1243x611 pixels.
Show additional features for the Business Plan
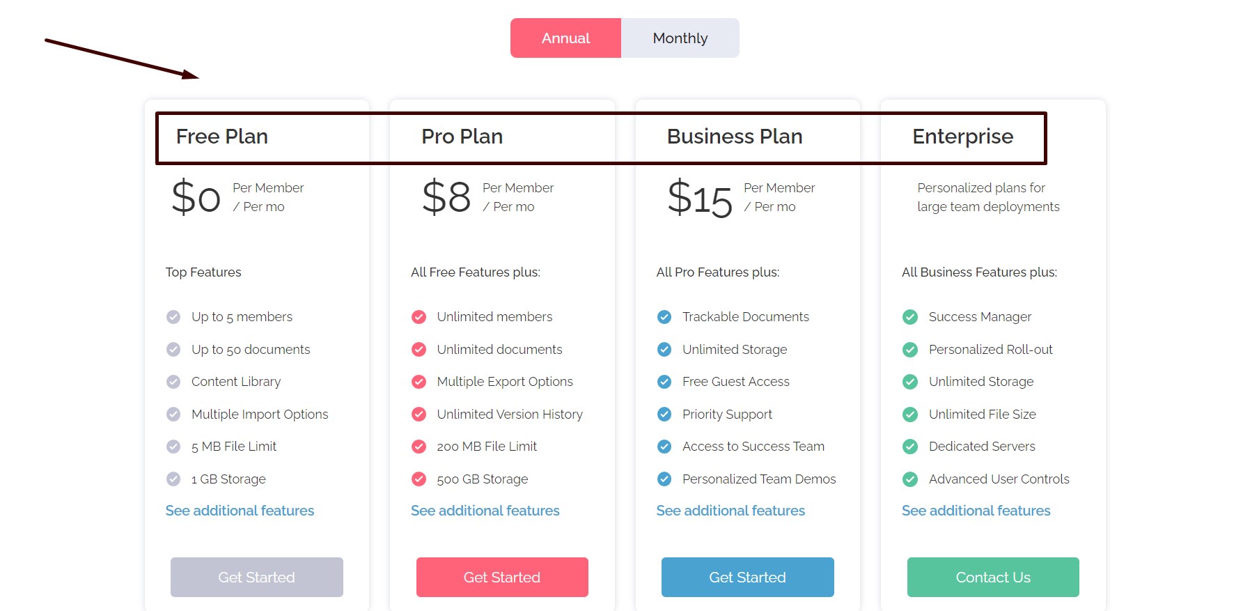click(x=730, y=511)
